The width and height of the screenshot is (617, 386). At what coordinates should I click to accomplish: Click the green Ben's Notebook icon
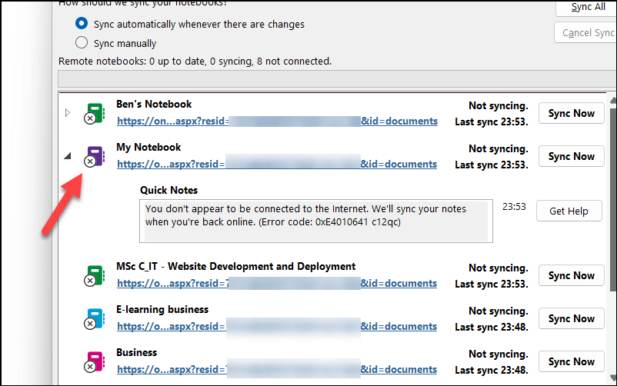pyautogui.click(x=95, y=114)
